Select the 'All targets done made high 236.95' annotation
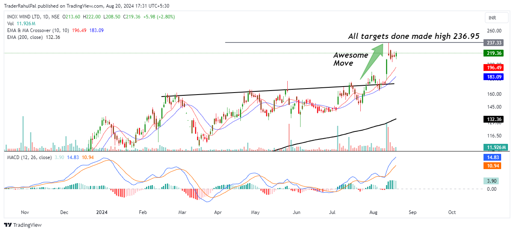The height and width of the screenshot is (232, 514). pos(414,36)
